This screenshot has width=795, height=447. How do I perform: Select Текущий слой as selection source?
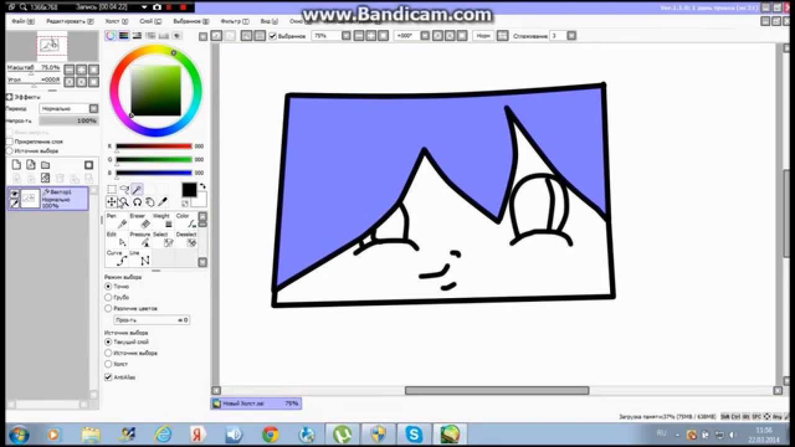click(x=108, y=341)
